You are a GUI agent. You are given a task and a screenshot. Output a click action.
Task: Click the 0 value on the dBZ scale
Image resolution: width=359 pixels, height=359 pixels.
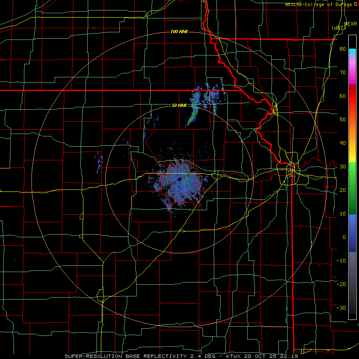[344, 237]
